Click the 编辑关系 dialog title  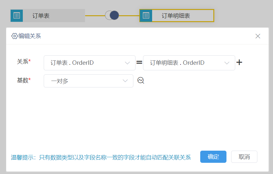click(x=30, y=36)
